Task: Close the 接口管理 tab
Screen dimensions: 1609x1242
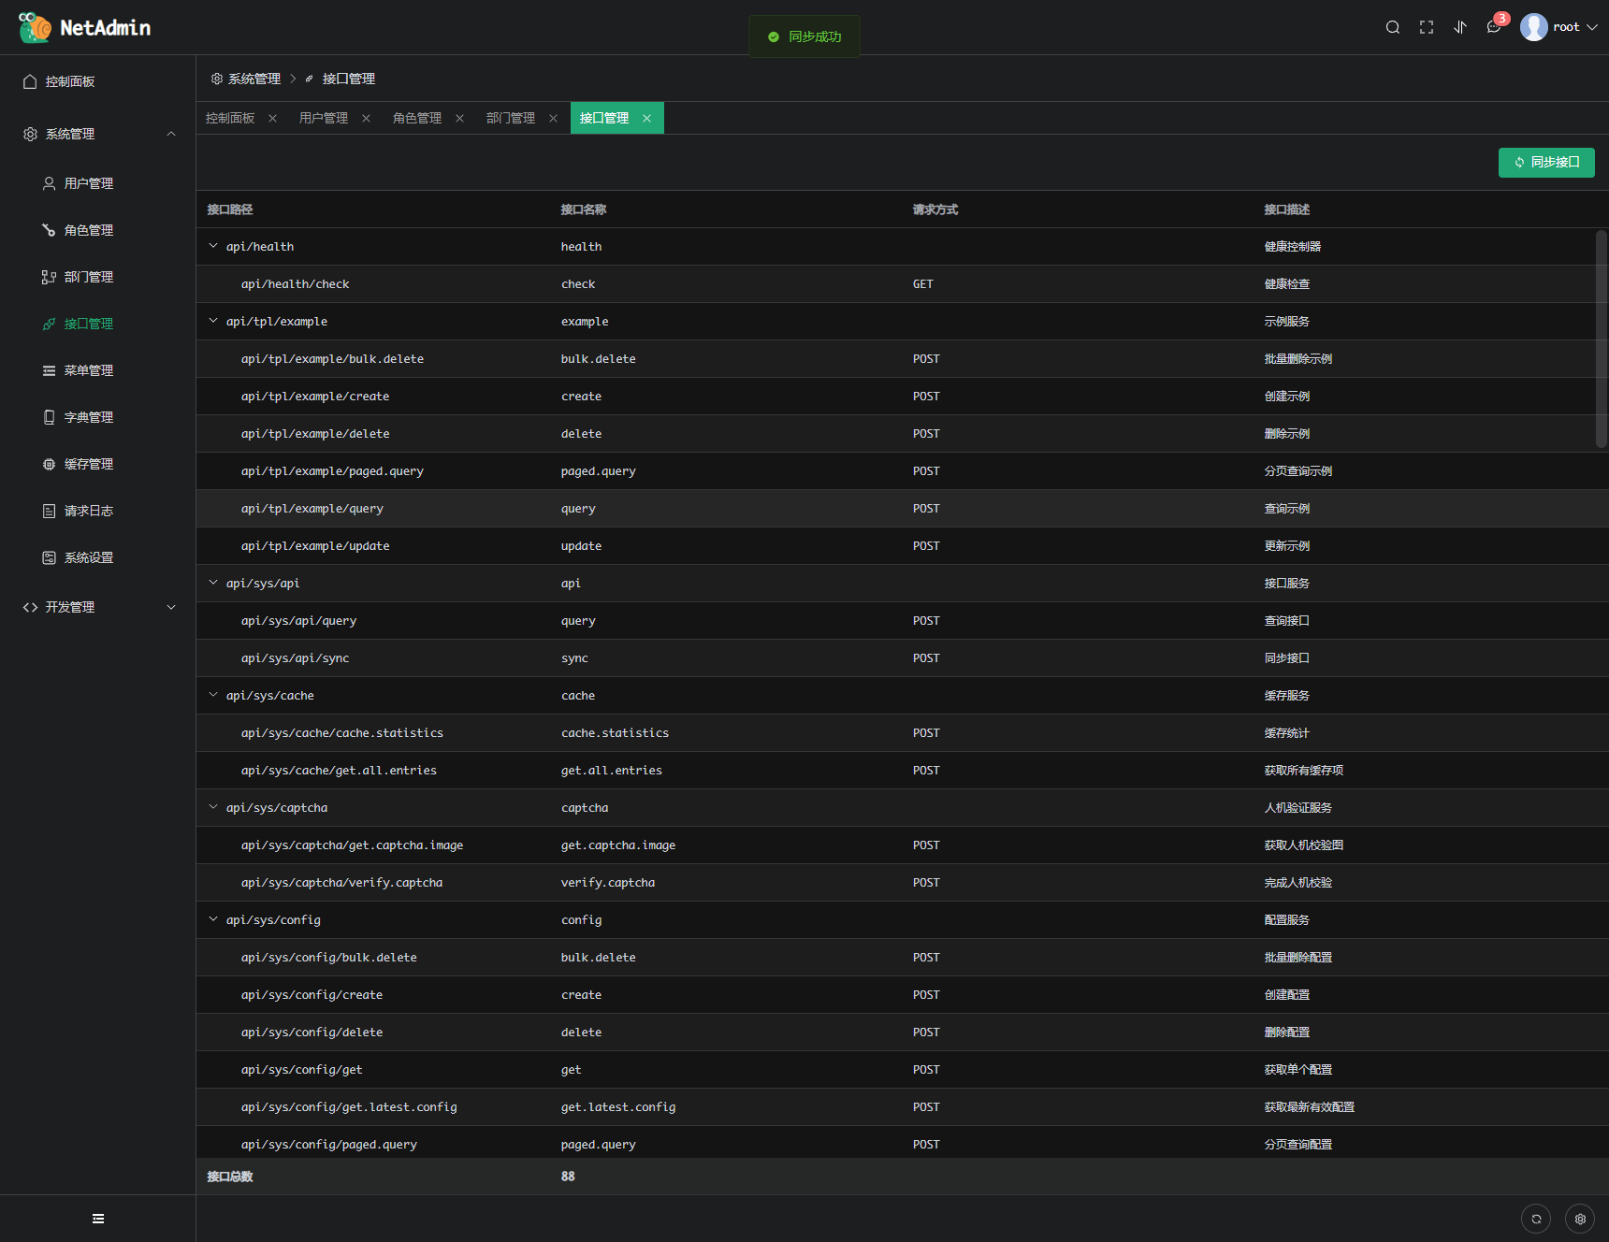Action: [646, 118]
